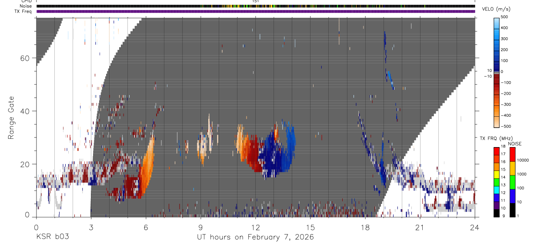Click the green 13-14 MHz TX FRQ swatch

coord(497,182)
